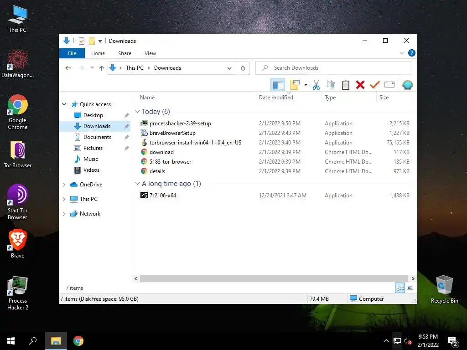Image resolution: width=467 pixels, height=350 pixels.
Task: Toggle the preview pane toolbar icon
Action: [278, 85]
